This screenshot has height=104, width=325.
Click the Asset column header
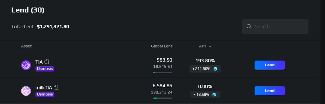tap(26, 46)
